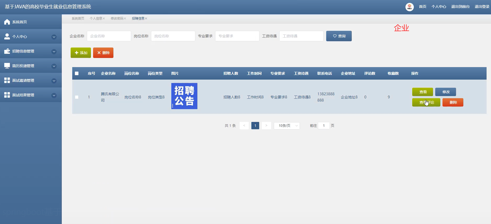Open the 10条/页 page size dropdown

click(x=287, y=126)
